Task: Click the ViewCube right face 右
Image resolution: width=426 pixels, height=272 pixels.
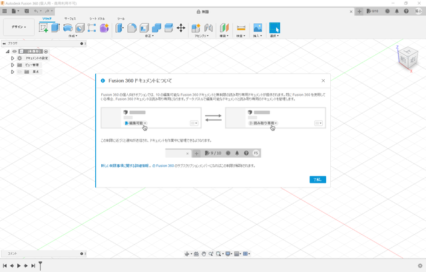Action: (413, 61)
